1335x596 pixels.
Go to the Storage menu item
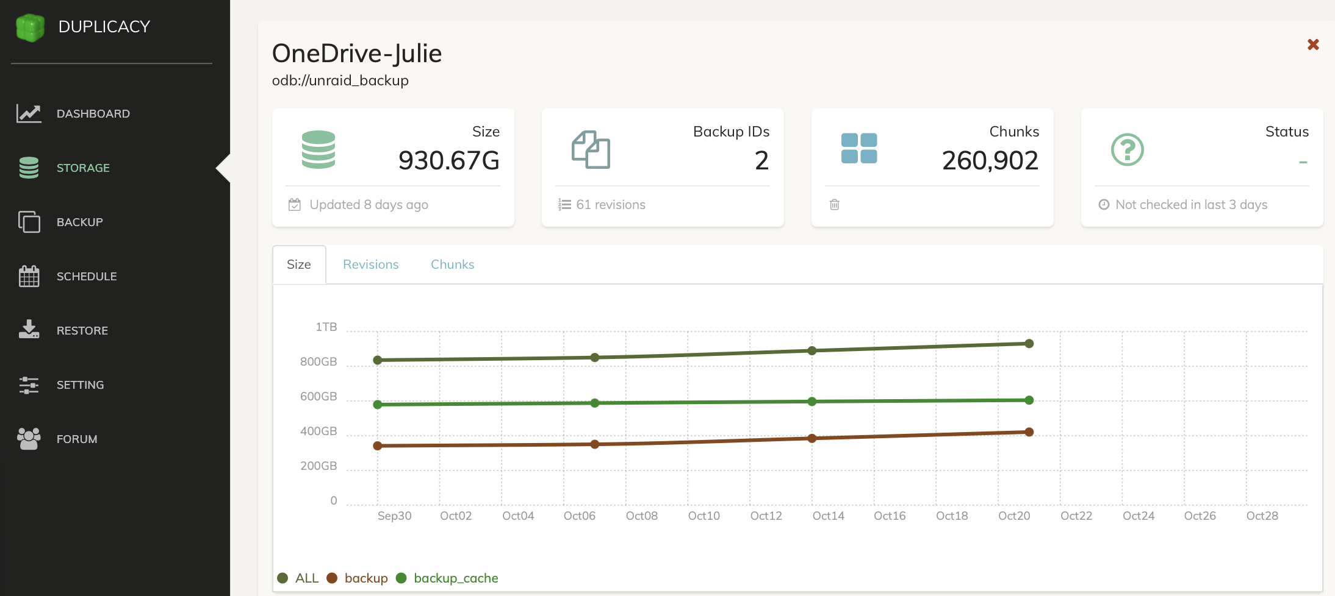click(83, 168)
